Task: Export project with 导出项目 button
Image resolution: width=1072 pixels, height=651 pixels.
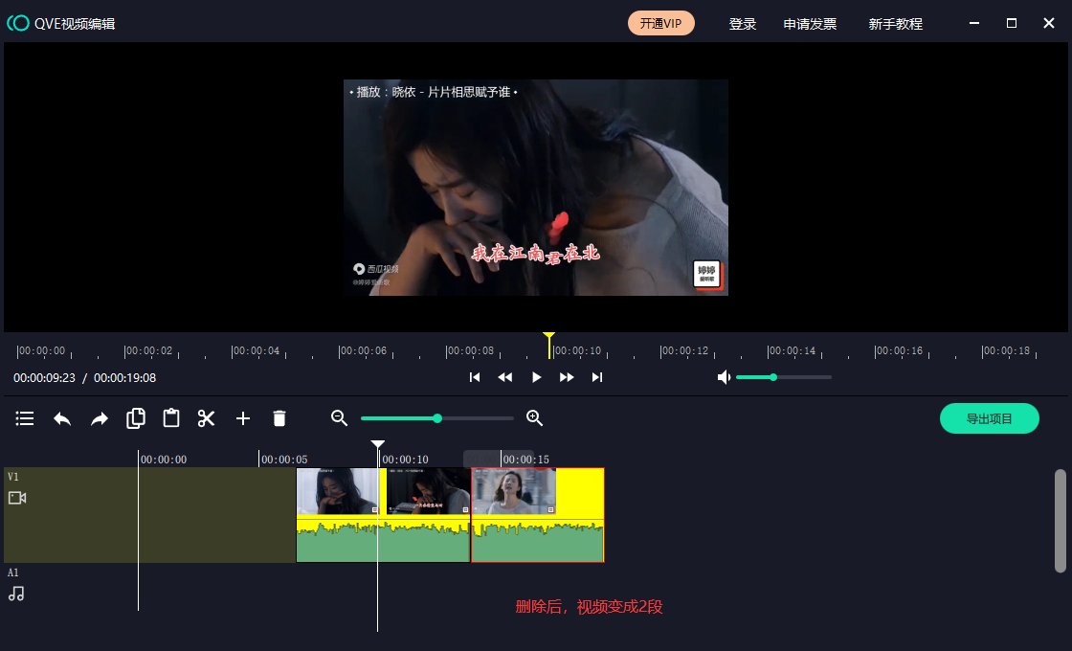Action: pyautogui.click(x=989, y=418)
